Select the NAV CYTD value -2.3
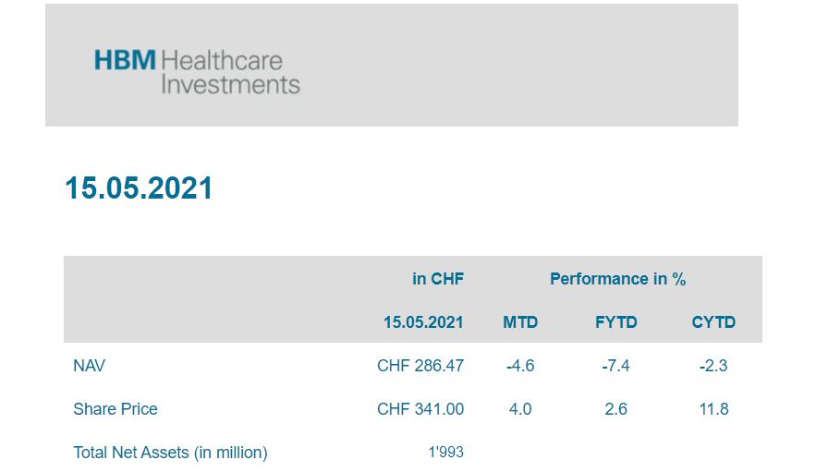Image resolution: width=816 pixels, height=472 pixels. [713, 366]
